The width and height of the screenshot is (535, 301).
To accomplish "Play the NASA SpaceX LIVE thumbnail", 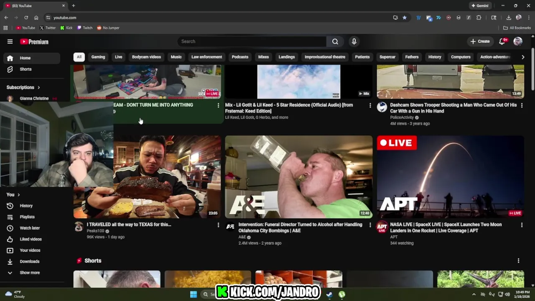I will (450, 177).
